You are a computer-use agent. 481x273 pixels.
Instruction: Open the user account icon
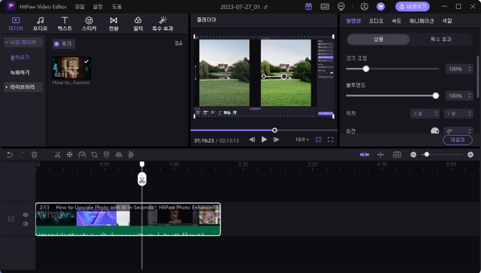[364, 6]
